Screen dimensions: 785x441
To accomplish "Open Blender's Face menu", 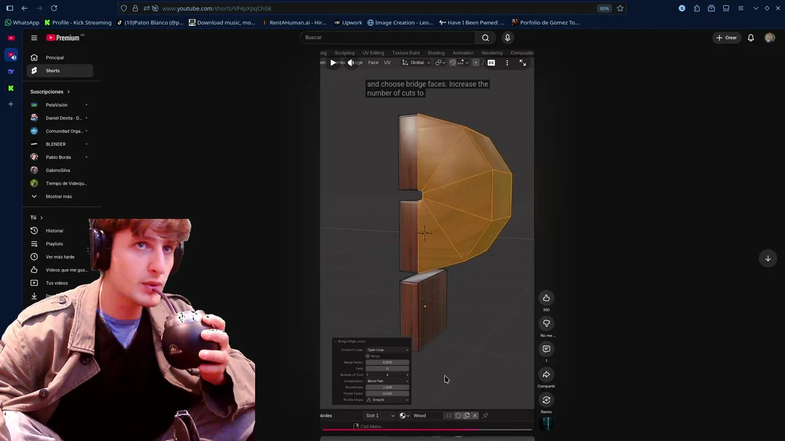I will [x=373, y=62].
